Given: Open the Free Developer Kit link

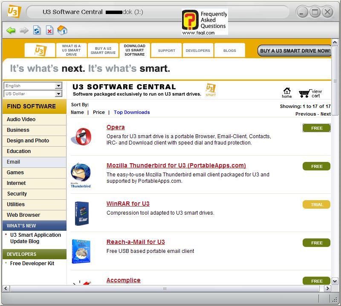Looking at the screenshot, I should [x=32, y=263].
